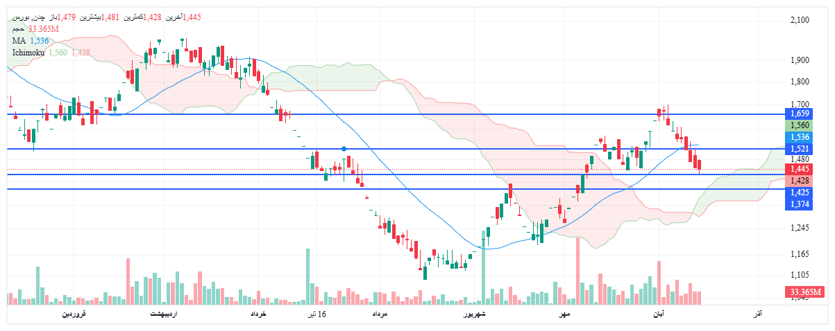Select the اردیبهشت month on the time axis

pos(165,314)
